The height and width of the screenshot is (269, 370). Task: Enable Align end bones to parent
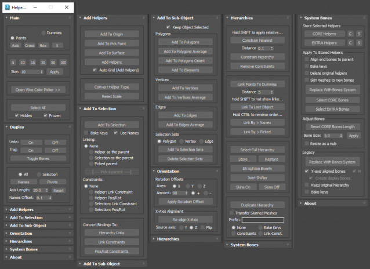point(307,59)
